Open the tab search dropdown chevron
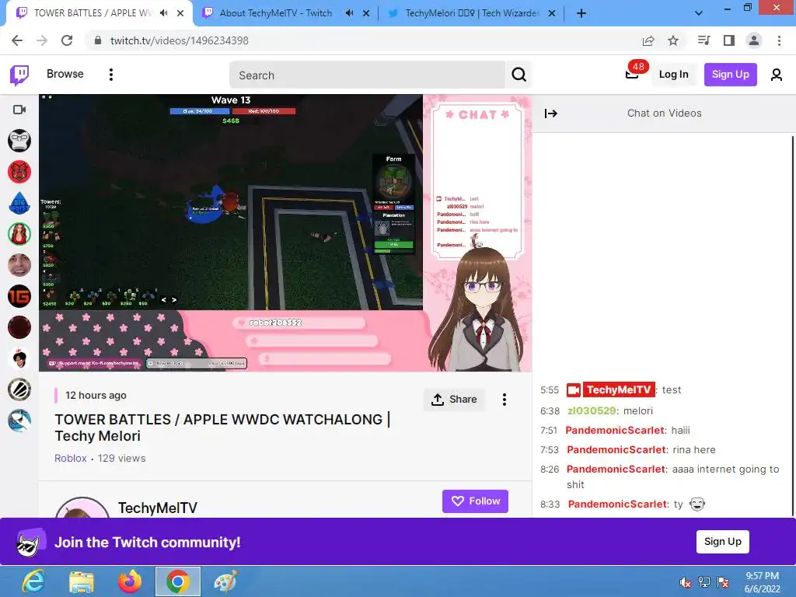796x597 pixels. 699,13
